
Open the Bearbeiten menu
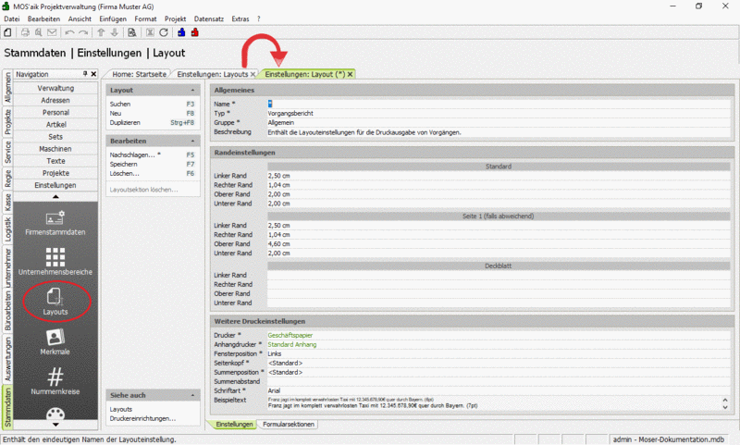pos(43,19)
